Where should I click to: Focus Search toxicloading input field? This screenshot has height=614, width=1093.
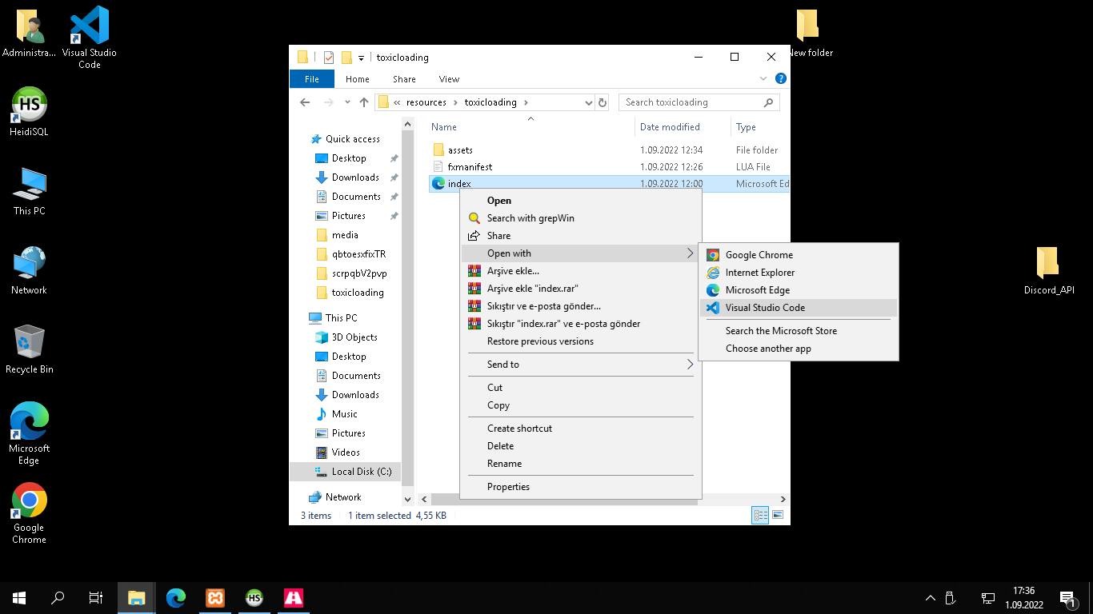[699, 102]
